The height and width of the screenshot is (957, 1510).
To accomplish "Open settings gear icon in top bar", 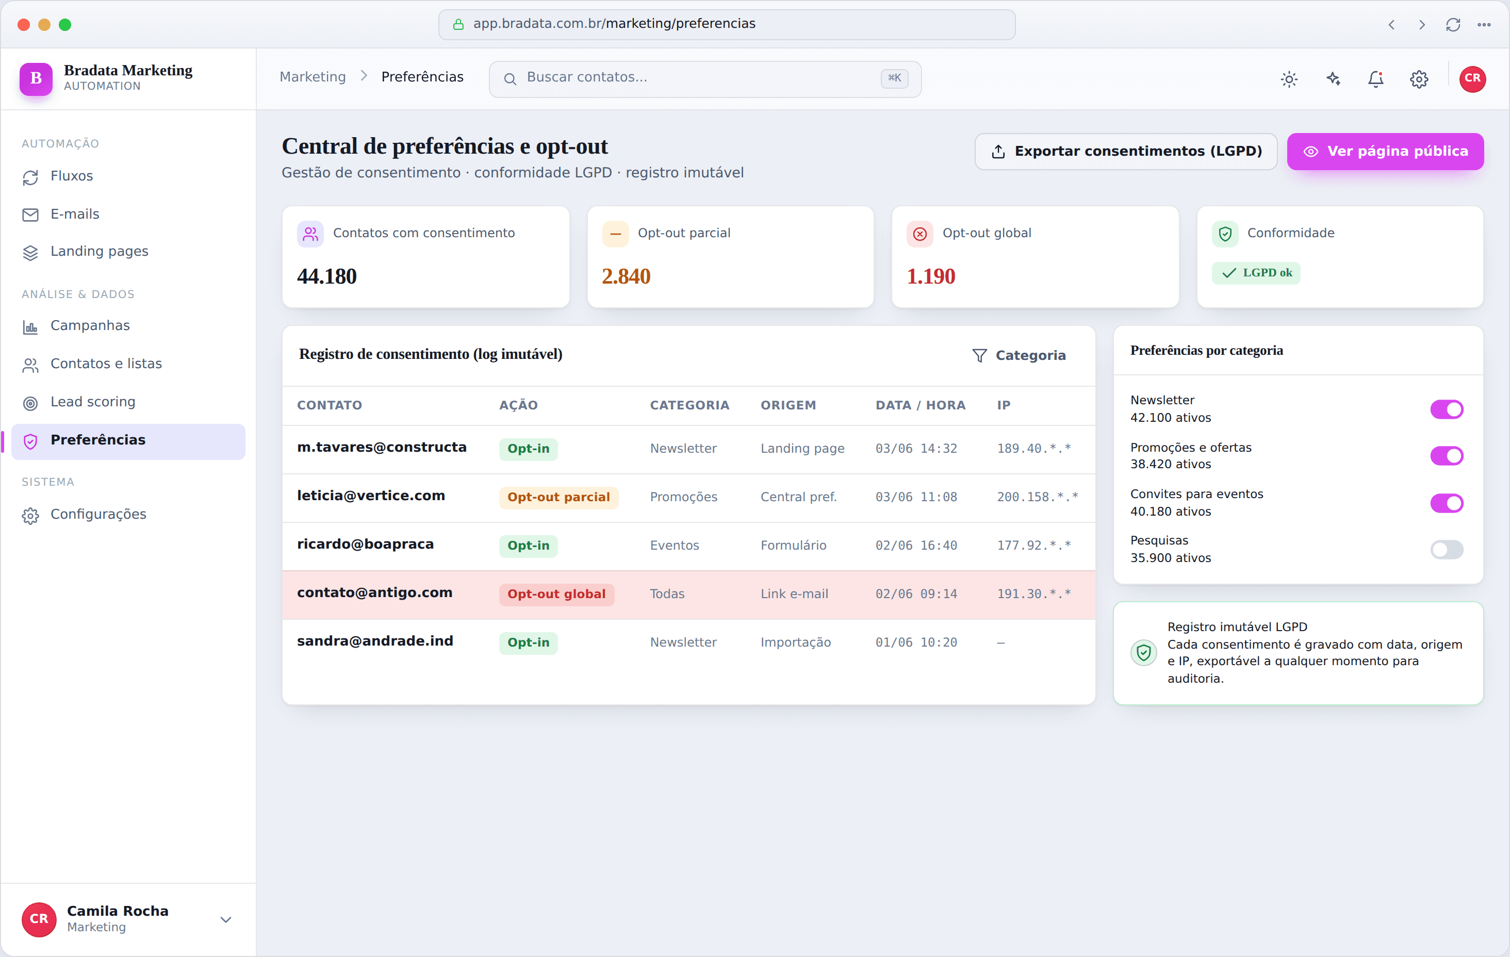I will coord(1419,79).
